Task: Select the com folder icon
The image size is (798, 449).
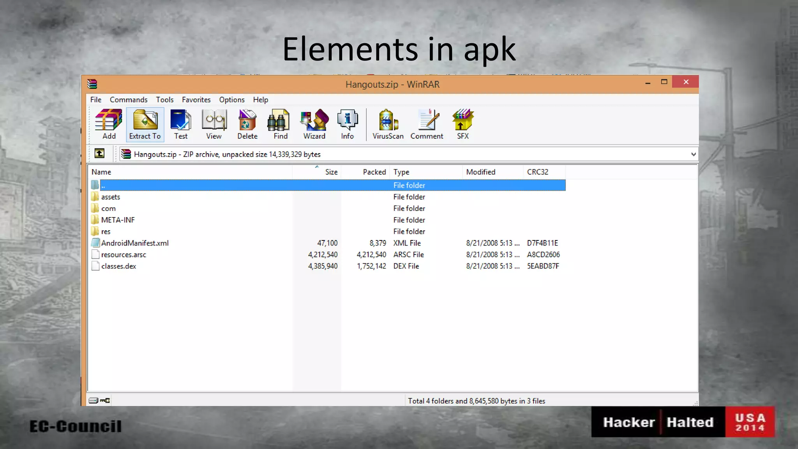Action: pos(95,208)
